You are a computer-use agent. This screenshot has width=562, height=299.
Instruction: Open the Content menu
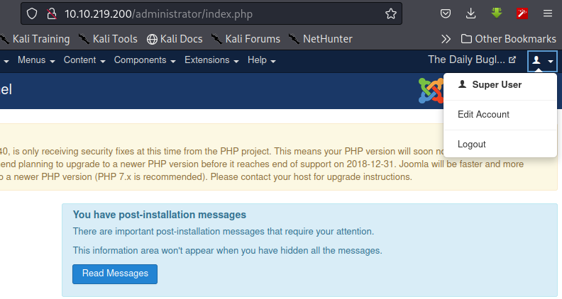tap(84, 60)
